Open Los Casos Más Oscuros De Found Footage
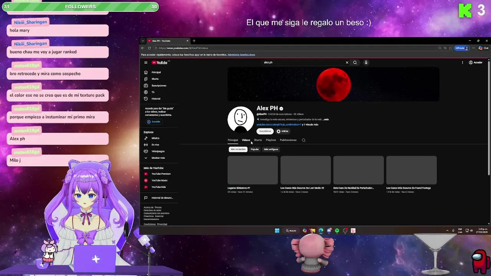The height and width of the screenshot is (276, 491). [411, 170]
